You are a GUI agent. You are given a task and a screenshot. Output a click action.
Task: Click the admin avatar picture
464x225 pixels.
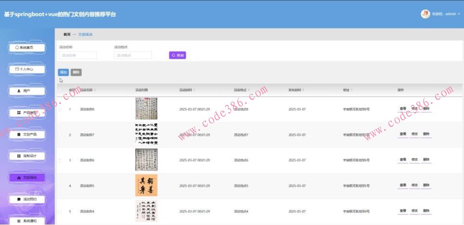coord(425,14)
